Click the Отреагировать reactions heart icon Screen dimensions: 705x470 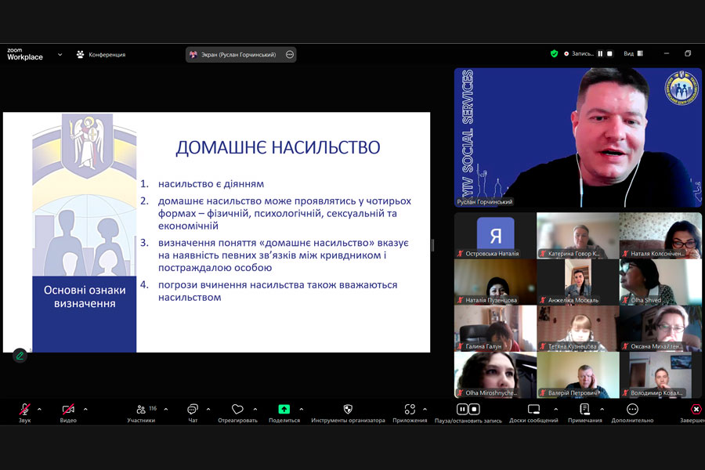(237, 410)
